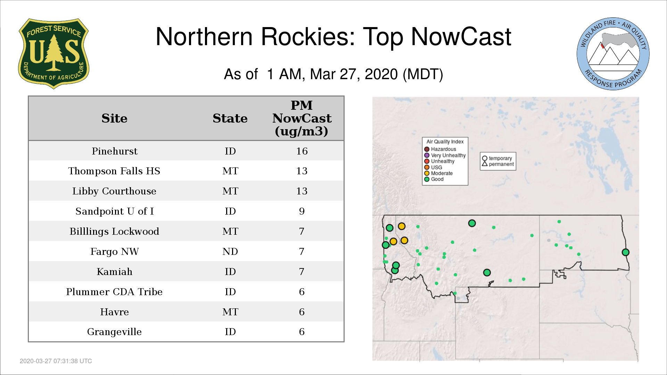Click the Hazardous color swatch in the legend
This screenshot has width=667, height=375.
tap(427, 149)
